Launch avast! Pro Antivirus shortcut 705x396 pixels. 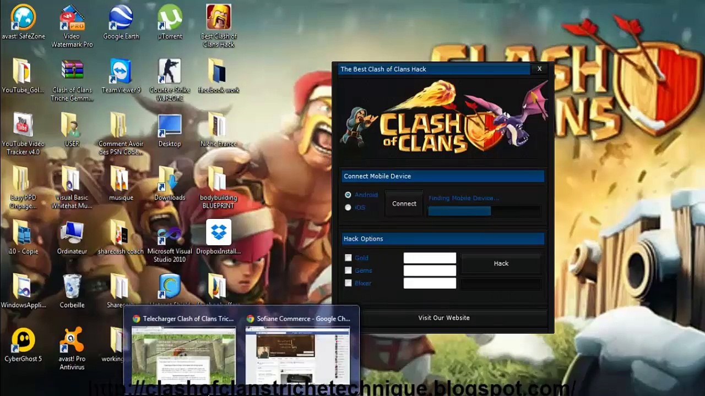72,349
